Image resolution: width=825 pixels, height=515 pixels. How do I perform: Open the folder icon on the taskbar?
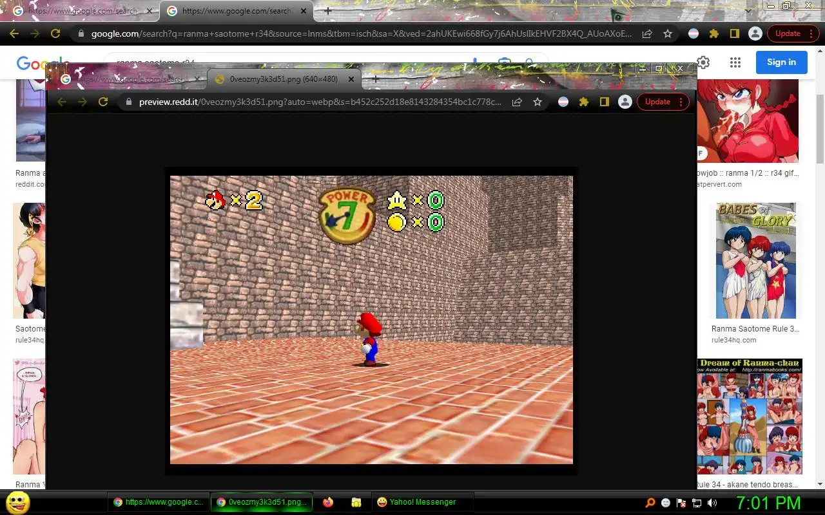pyautogui.click(x=356, y=502)
